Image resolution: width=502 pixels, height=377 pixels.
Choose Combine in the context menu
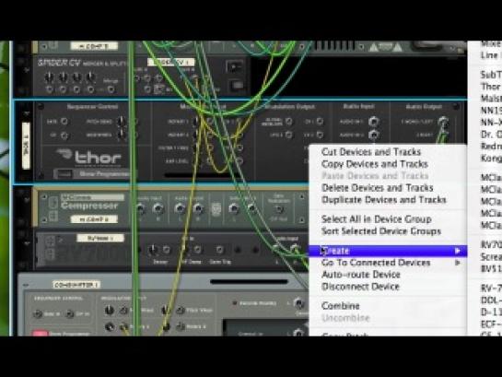point(340,306)
